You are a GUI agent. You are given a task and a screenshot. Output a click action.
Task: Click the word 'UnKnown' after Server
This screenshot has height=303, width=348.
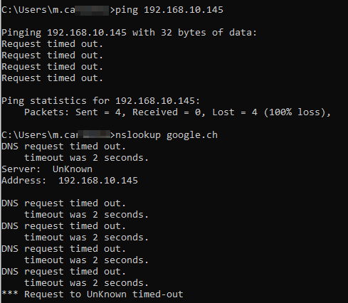click(x=73, y=169)
